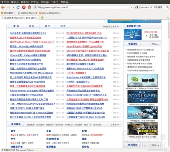Expand the Latest Headlines feed dropdown
The height and width of the screenshot is (152, 170).
click(50, 13)
